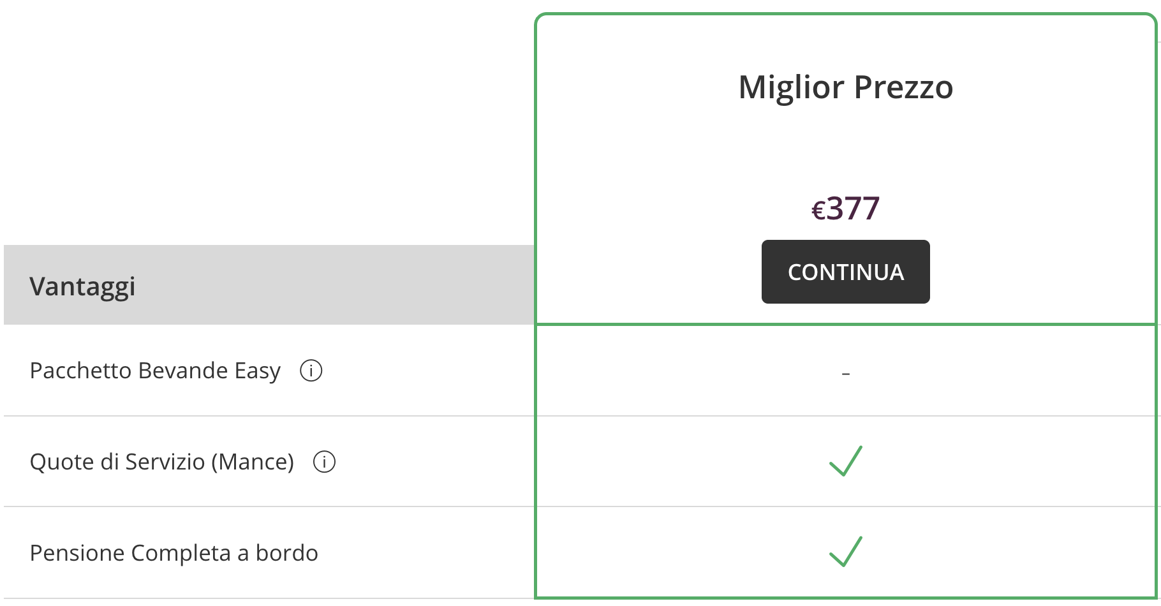Select the Miglior Prezzo plan title
This screenshot has height=606, width=1161.
(x=845, y=87)
